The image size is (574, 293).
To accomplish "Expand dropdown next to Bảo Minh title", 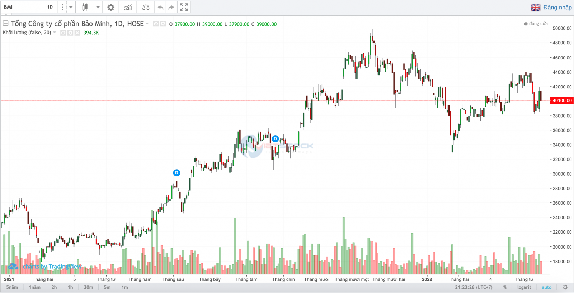I will click(147, 24).
